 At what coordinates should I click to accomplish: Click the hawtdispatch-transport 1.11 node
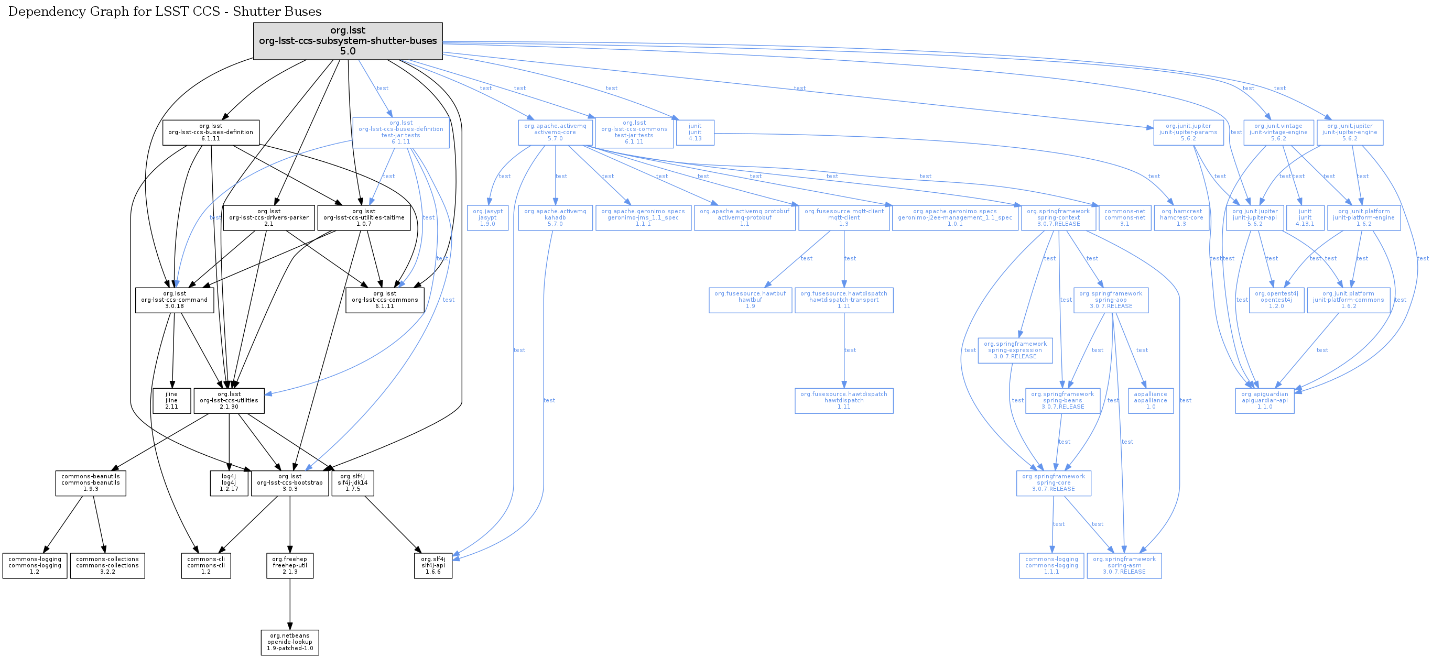tap(843, 300)
